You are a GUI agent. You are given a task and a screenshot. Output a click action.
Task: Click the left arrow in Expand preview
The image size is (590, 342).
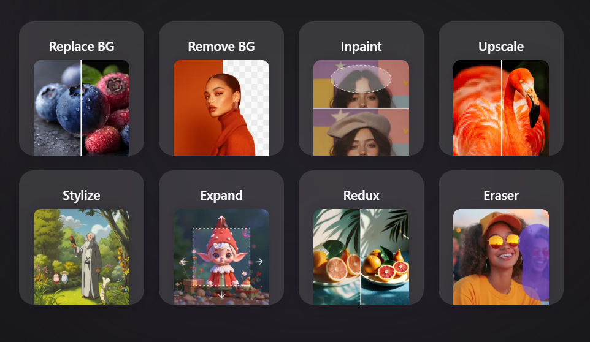[x=183, y=262]
